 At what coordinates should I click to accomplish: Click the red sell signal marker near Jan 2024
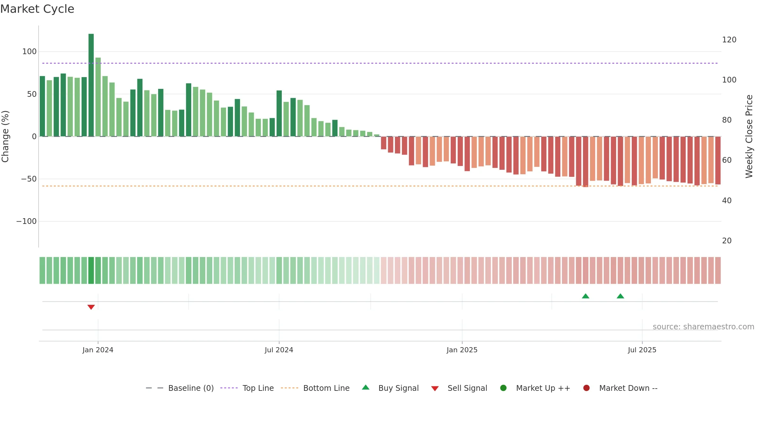click(91, 307)
